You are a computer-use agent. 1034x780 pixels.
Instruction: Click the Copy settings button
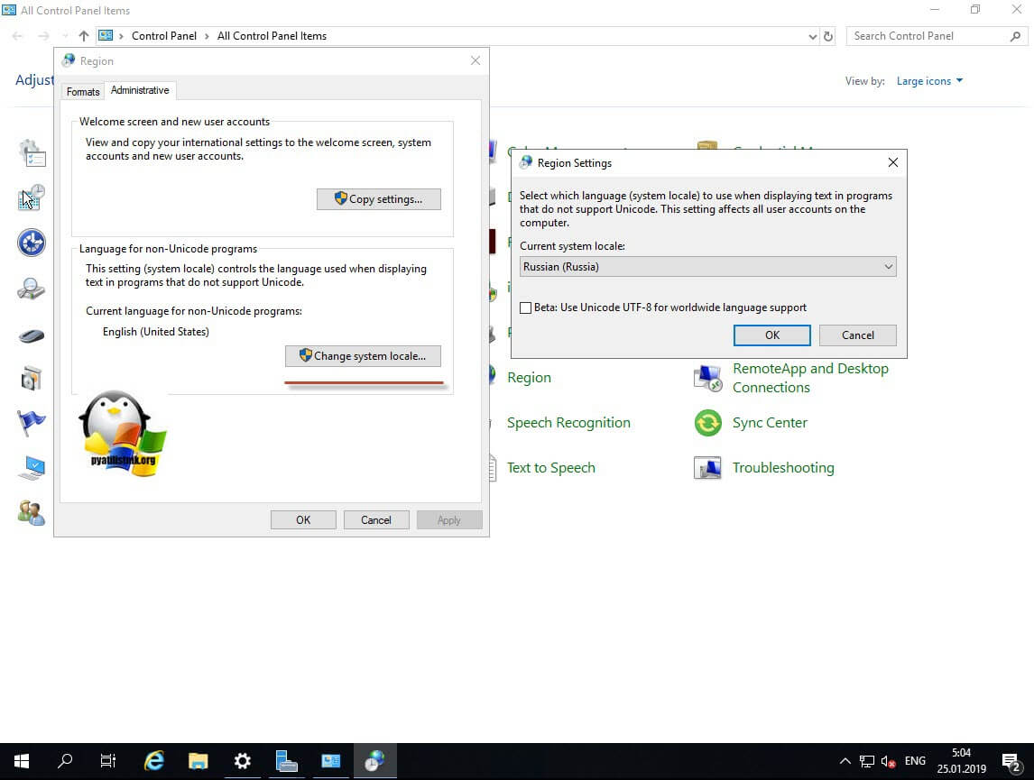tap(378, 199)
